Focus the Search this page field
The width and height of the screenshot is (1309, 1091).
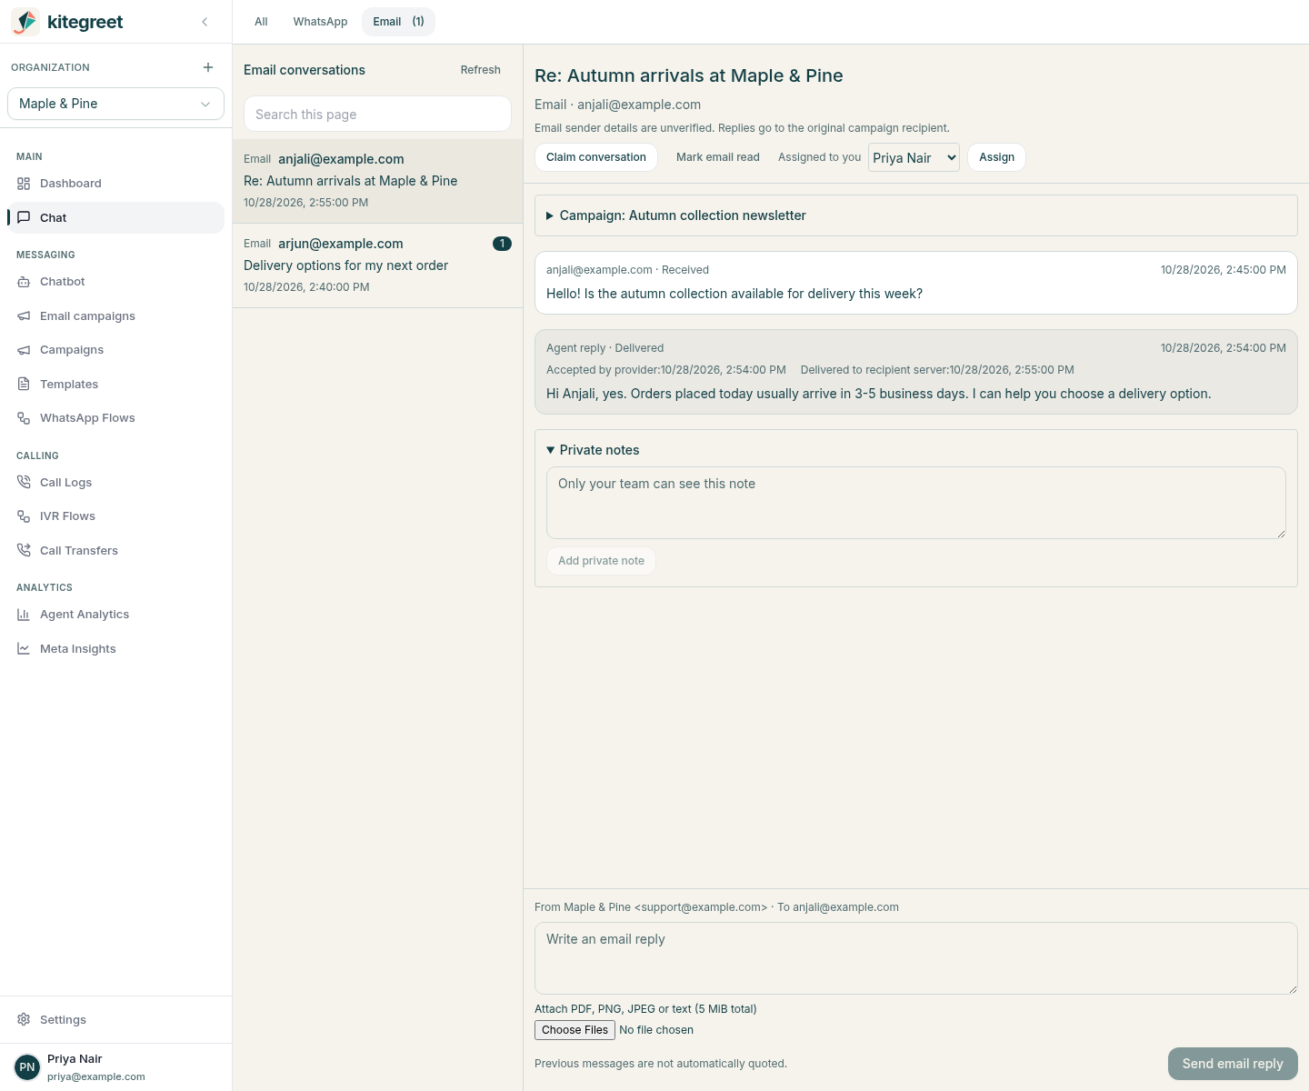click(x=377, y=114)
